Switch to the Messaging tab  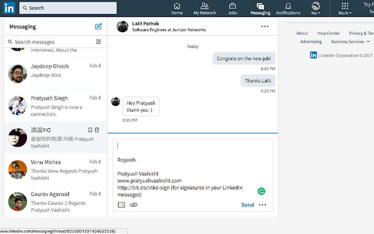click(x=260, y=8)
